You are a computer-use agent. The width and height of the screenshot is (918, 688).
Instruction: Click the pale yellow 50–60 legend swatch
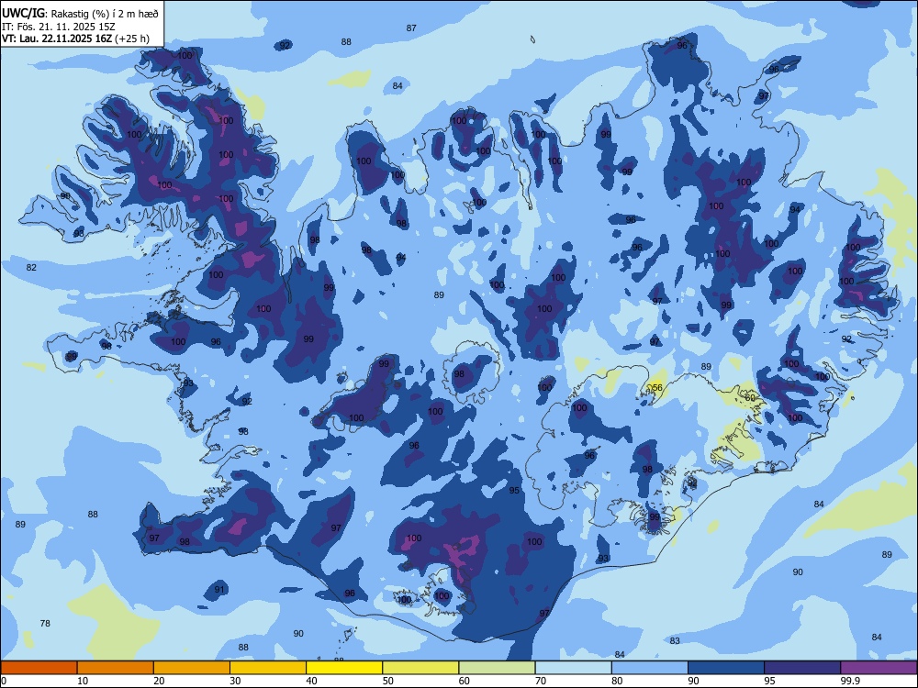421,668
